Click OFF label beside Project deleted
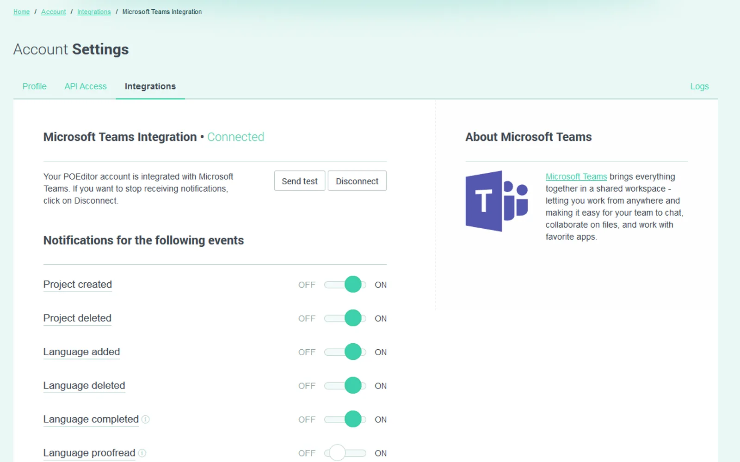The height and width of the screenshot is (462, 740). (307, 319)
